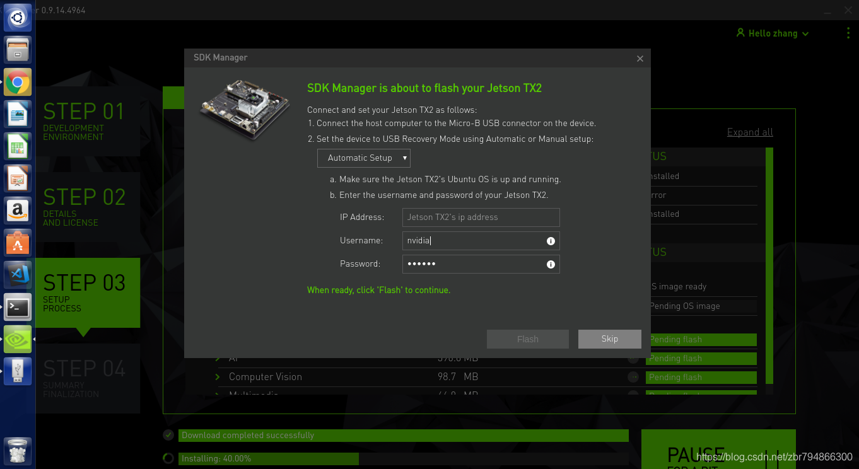
Task: Click the Username field containing nvidia
Action: pyautogui.click(x=481, y=241)
